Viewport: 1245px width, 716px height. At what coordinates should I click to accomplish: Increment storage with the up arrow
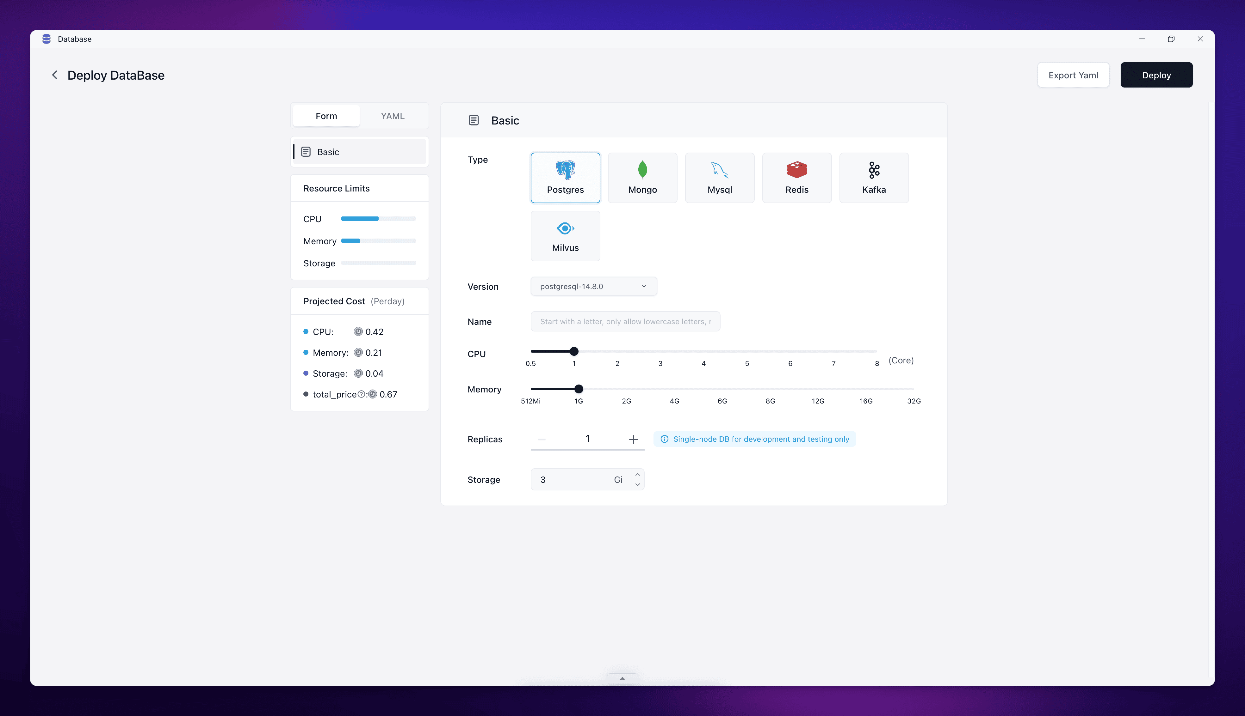[637, 474]
